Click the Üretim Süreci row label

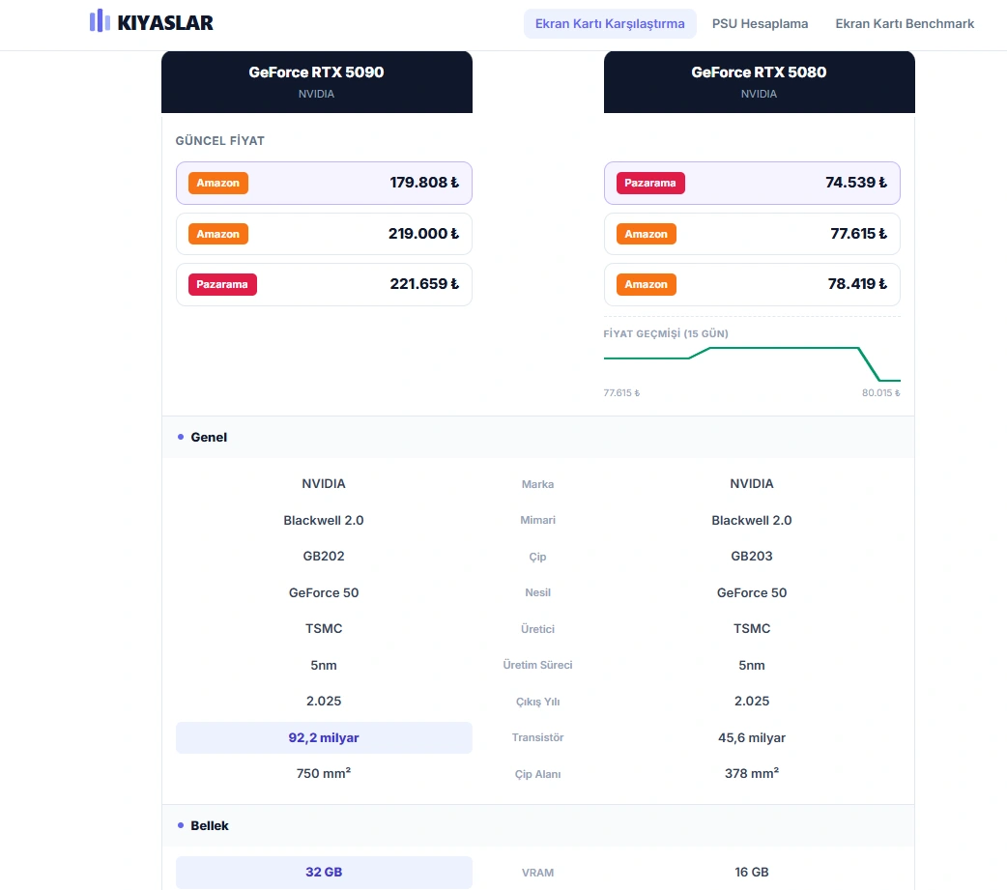point(537,665)
